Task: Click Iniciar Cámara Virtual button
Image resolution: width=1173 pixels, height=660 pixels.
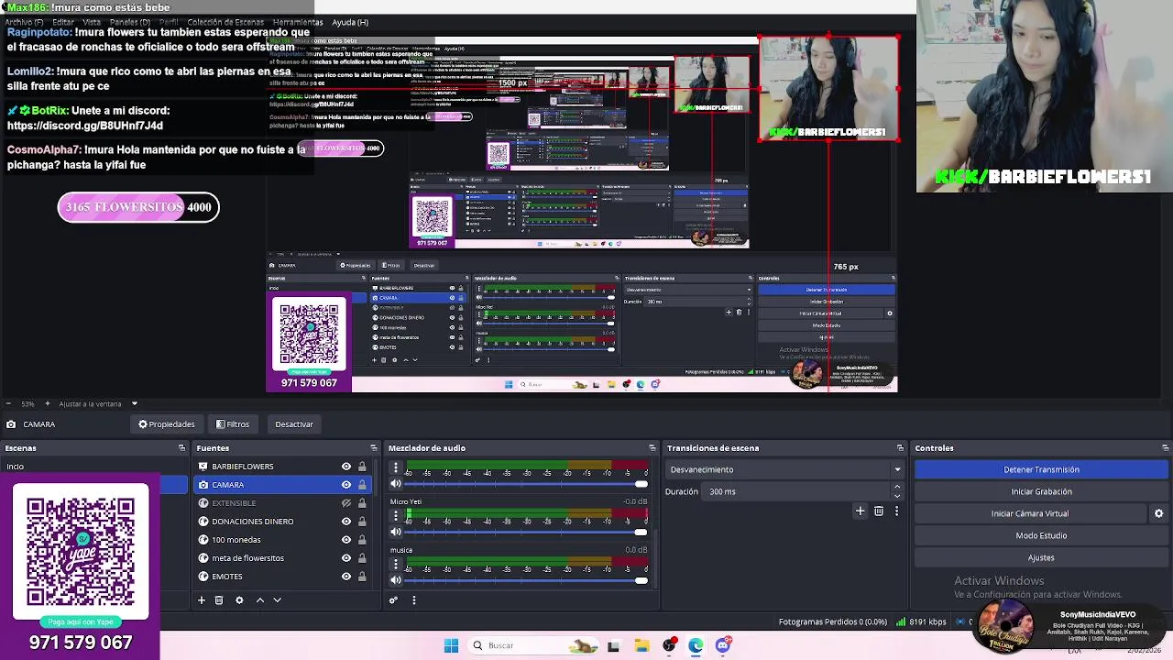Action: pyautogui.click(x=1029, y=513)
